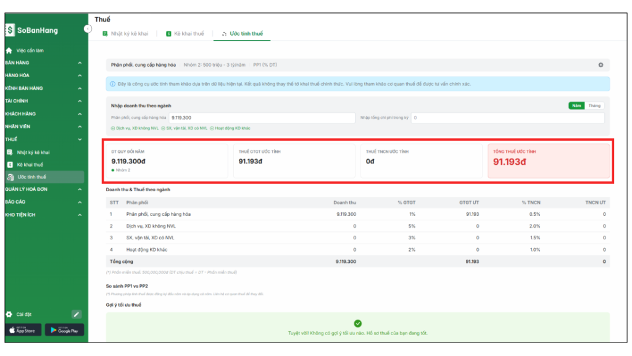
Task: Open the App Store download badge
Action: (x=23, y=330)
